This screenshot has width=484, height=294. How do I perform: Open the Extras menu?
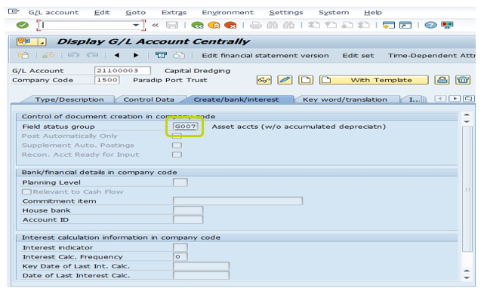pyautogui.click(x=174, y=13)
